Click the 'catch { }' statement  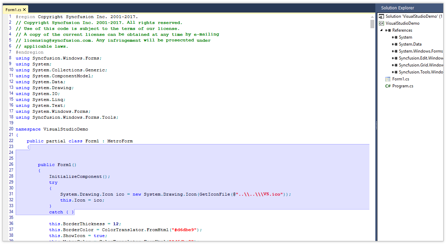coord(62,212)
